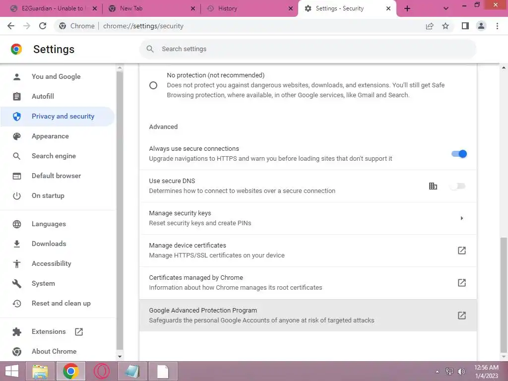Click the volume speaker tray icon

(461, 372)
